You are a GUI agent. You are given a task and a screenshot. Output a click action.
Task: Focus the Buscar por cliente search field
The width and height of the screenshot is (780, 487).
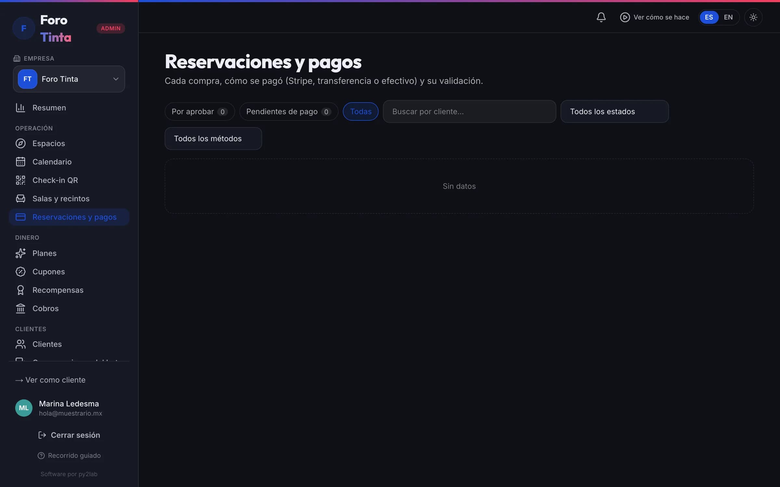click(x=469, y=111)
